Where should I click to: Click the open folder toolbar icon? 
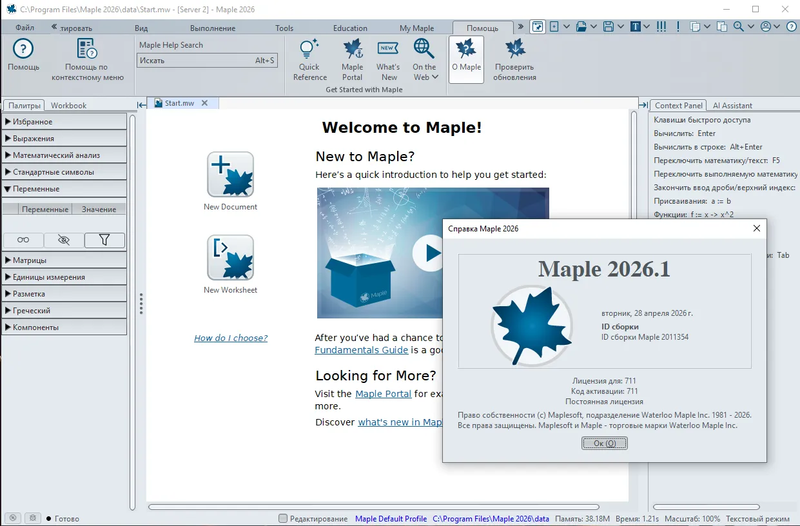581,26
